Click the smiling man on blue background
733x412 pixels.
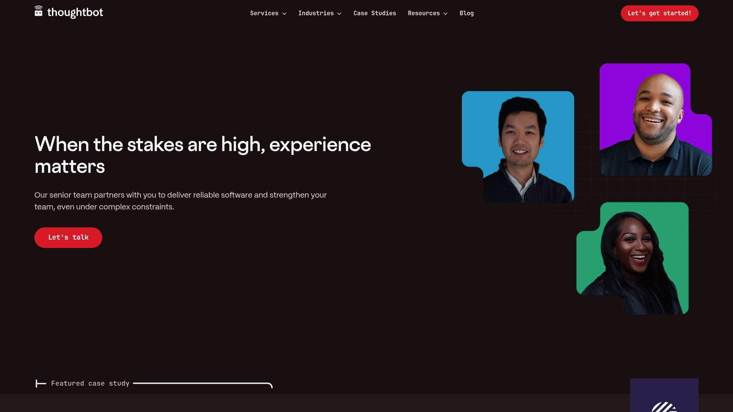[x=518, y=146]
